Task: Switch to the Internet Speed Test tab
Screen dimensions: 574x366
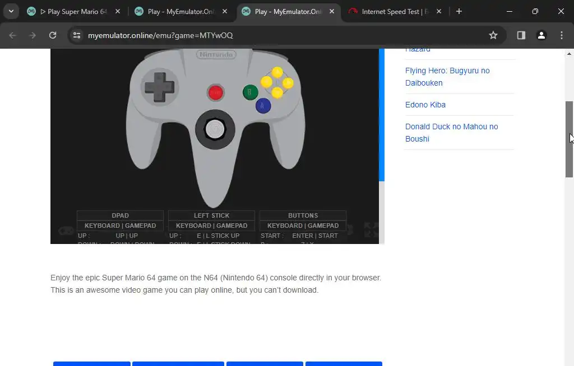Action: click(395, 11)
